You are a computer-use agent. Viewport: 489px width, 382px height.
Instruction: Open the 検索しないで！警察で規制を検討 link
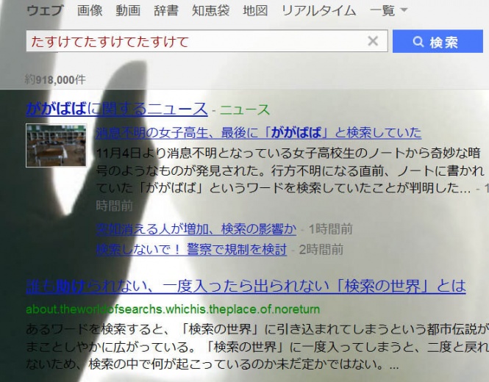(x=191, y=249)
